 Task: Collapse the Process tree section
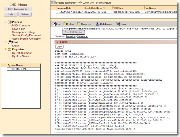click(x=6, y=22)
